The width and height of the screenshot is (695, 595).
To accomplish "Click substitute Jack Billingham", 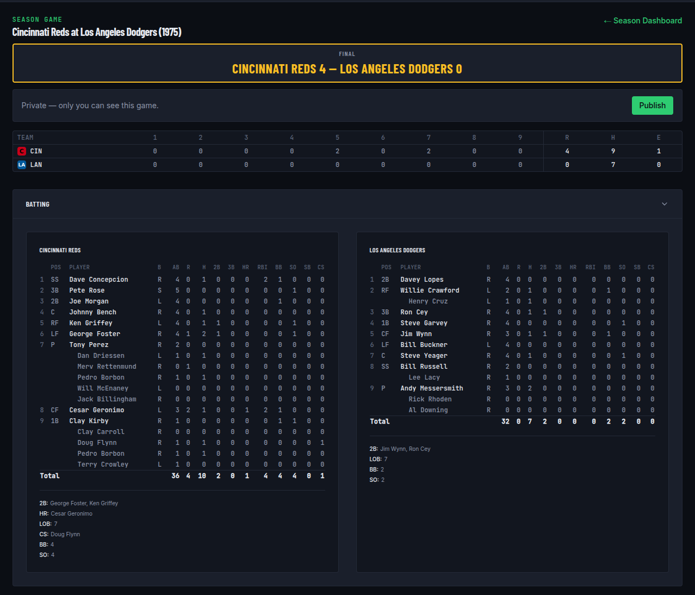I will 107,399.
